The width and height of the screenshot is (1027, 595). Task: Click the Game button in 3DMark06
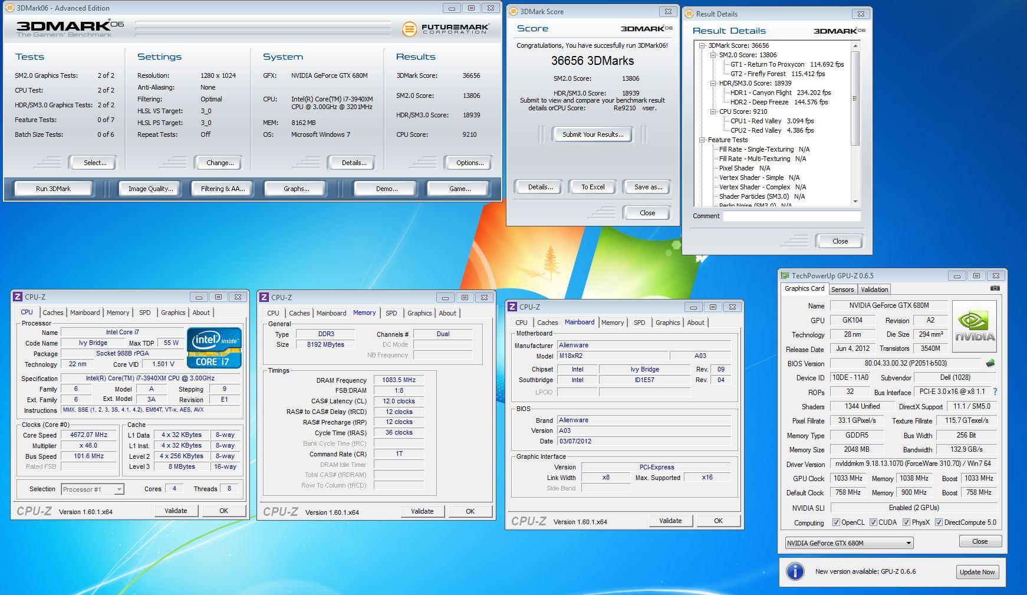[x=460, y=189]
